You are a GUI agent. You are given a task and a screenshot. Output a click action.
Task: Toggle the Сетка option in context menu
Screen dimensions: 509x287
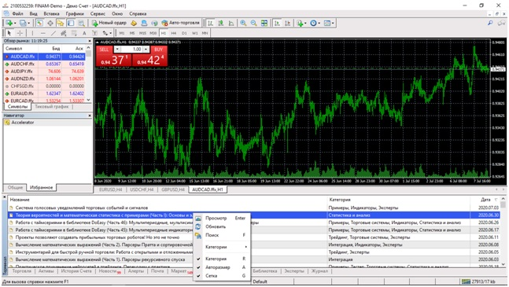pos(221,276)
